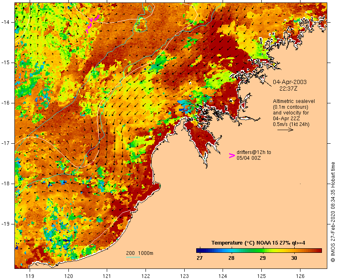338x280 pixels.
Task: Click the '0.5m/s (1kt 24h)' scale text
Action: pos(291,124)
